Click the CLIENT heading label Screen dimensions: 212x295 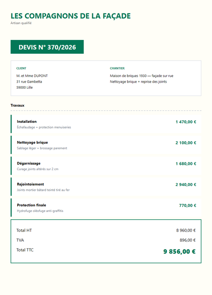click(21, 68)
